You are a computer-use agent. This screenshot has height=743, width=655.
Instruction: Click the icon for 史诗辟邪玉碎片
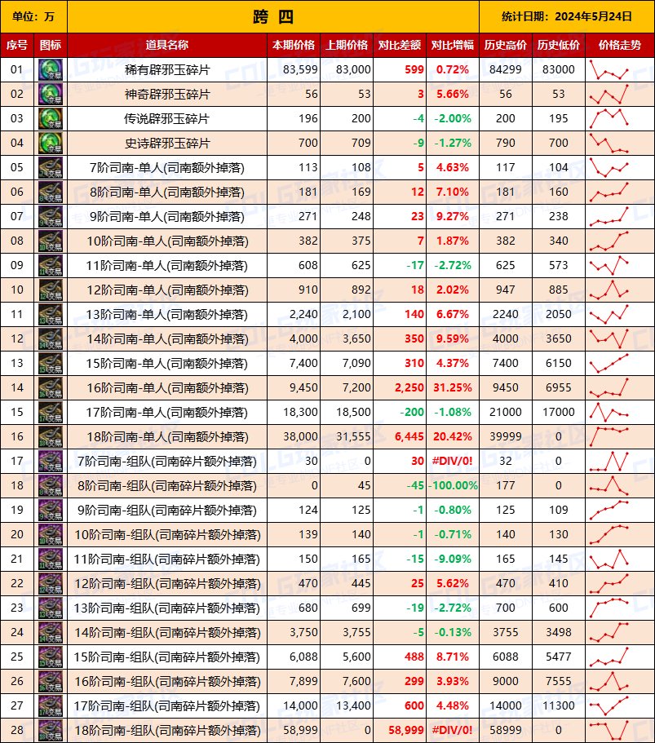coord(51,143)
